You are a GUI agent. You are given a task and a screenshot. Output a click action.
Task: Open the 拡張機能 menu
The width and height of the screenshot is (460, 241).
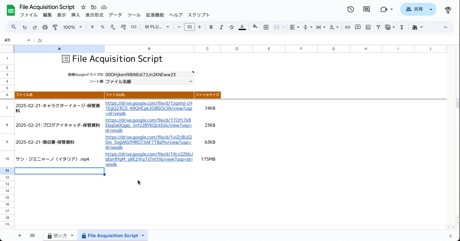click(155, 15)
